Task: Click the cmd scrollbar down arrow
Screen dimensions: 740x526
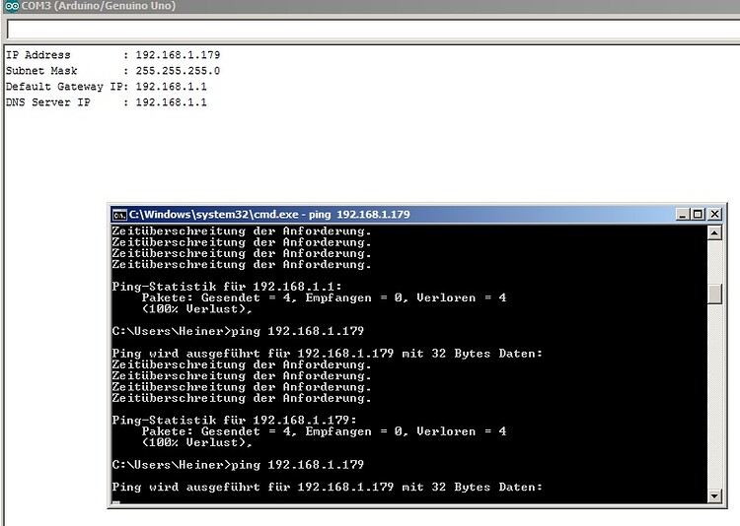Action: point(715,495)
